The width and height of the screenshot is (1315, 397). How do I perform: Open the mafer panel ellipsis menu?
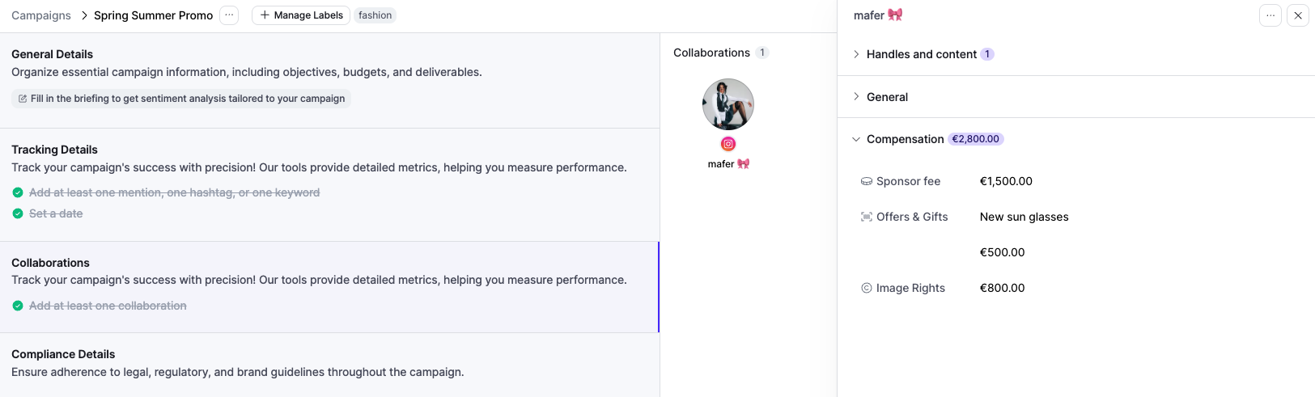pyautogui.click(x=1270, y=15)
